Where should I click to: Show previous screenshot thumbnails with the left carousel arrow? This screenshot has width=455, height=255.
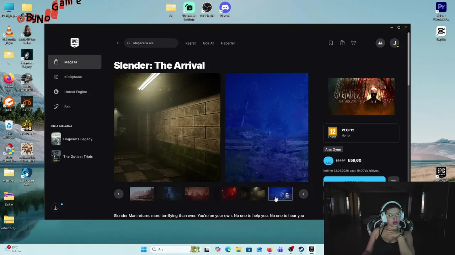[119, 194]
